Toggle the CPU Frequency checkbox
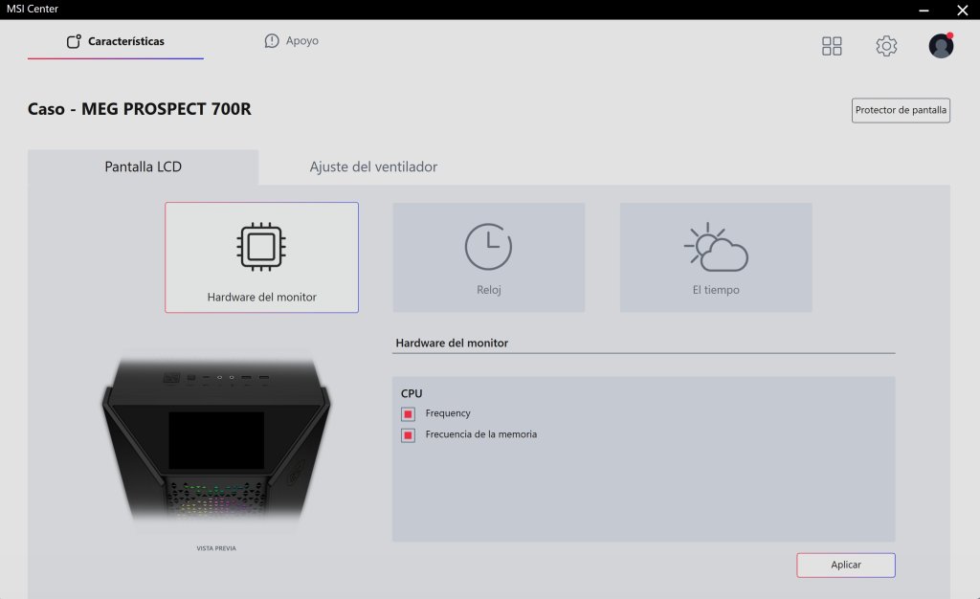The width and height of the screenshot is (980, 599). 408,414
